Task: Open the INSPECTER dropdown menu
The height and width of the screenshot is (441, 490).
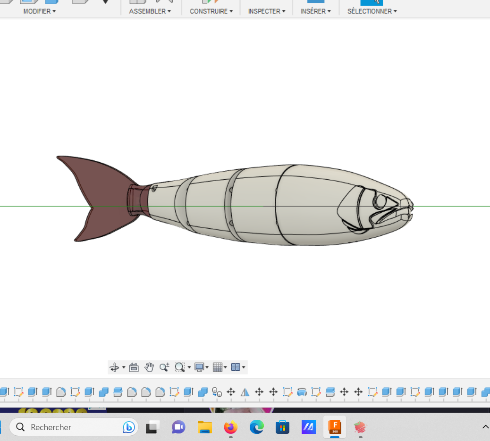Action: pos(267,11)
